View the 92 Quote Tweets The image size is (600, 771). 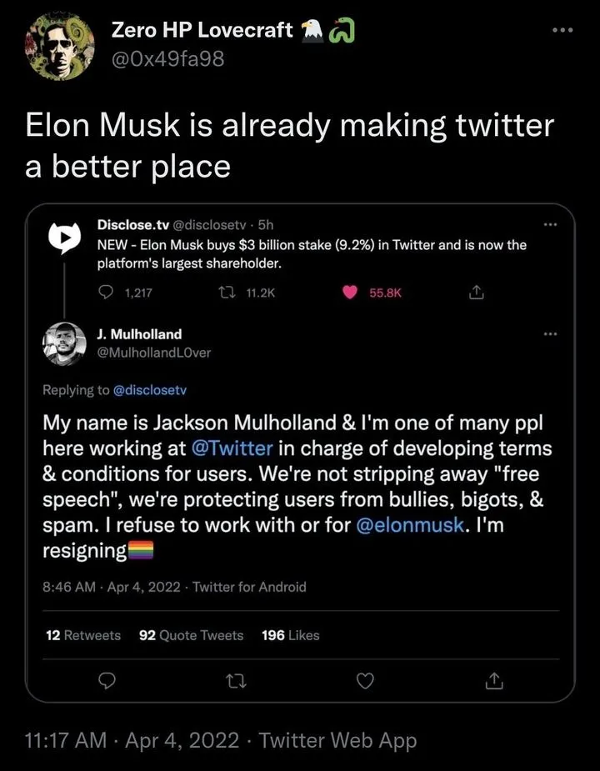190,635
